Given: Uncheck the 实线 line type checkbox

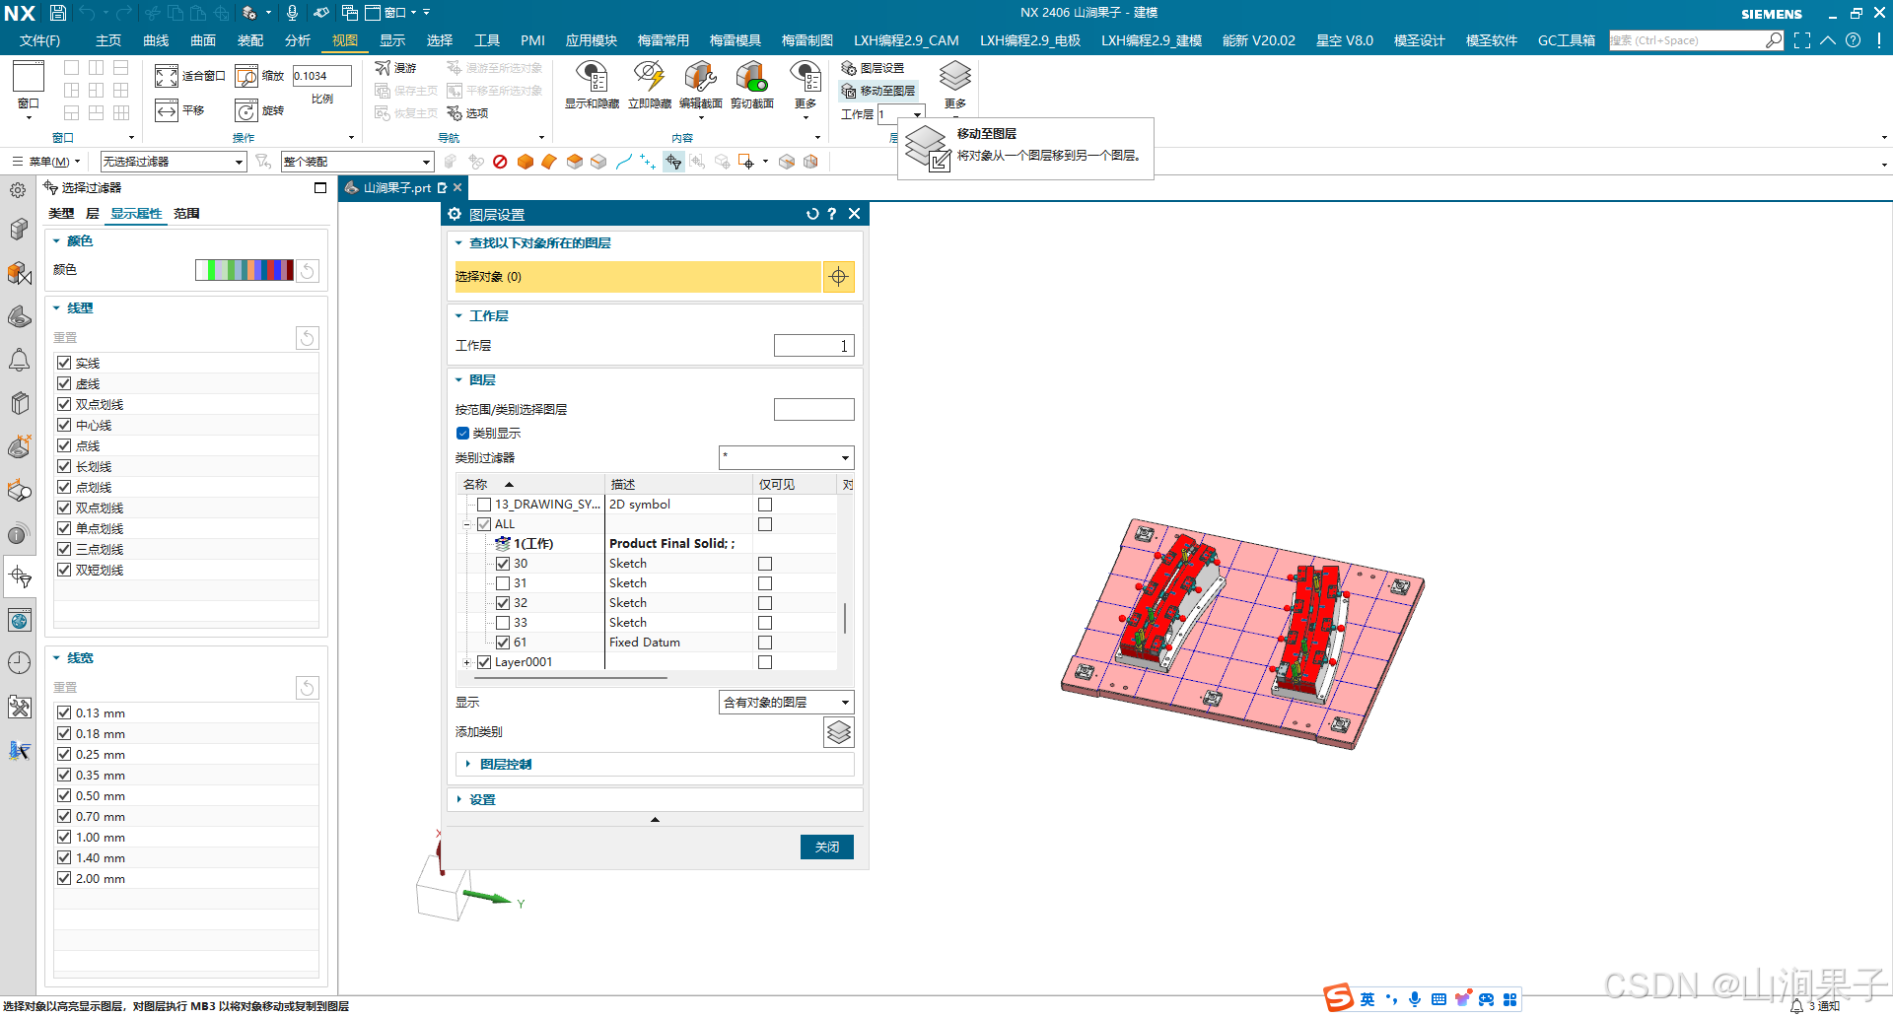Looking at the screenshot, I should [64, 363].
